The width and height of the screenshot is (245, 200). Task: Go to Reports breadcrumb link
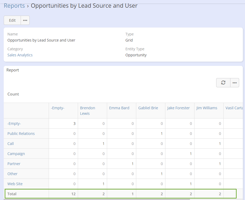[14, 6]
